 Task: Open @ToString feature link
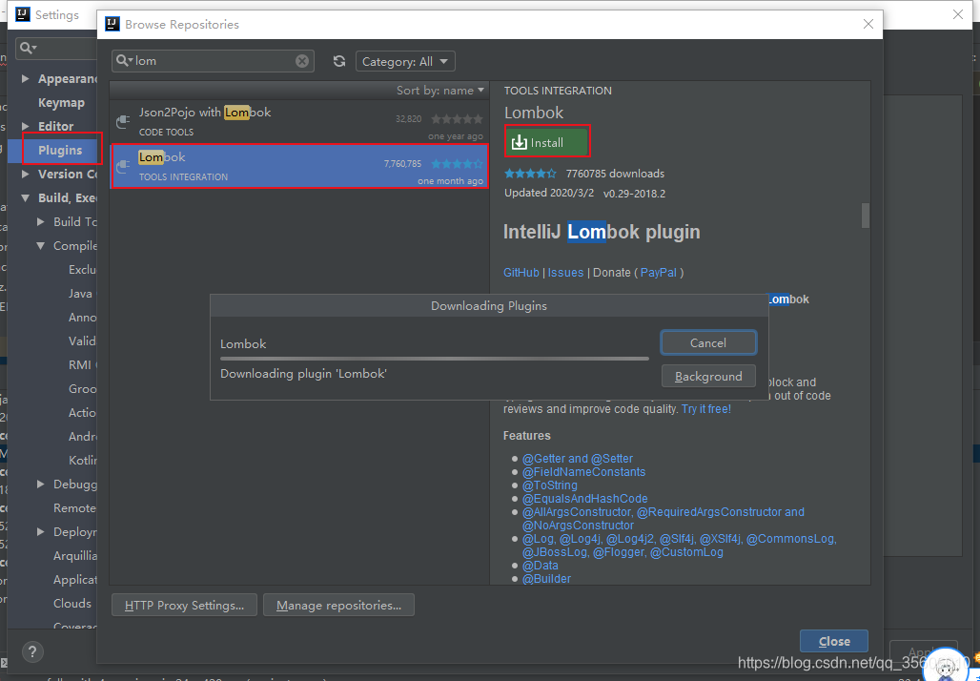pos(550,485)
